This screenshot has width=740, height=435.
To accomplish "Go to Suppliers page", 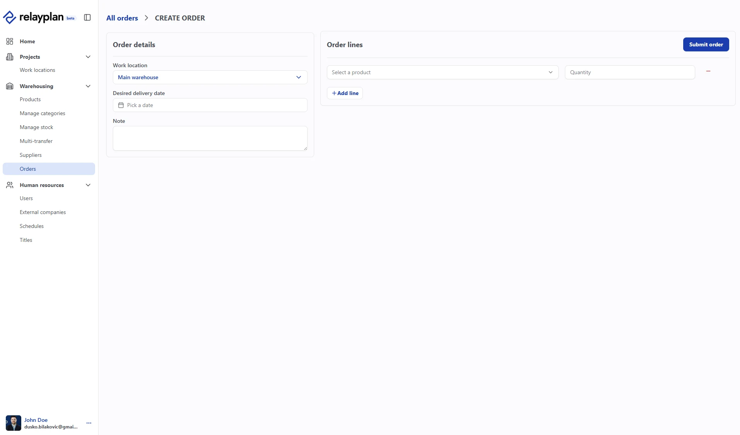I will pos(31,155).
